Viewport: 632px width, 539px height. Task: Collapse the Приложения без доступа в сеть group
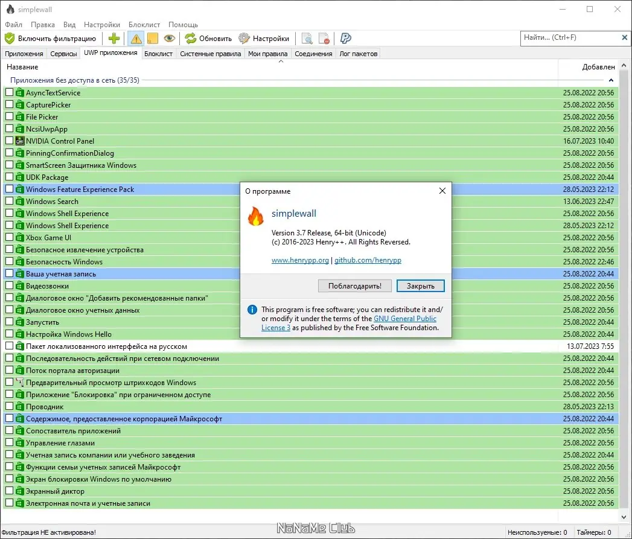611,80
